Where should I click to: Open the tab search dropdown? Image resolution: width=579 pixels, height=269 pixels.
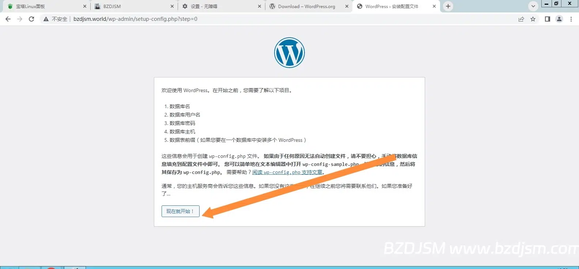coord(533,6)
